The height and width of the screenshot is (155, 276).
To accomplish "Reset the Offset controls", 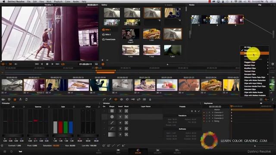I will pyautogui.click(x=99, y=107).
